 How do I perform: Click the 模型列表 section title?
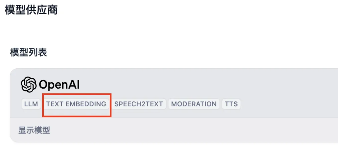[28, 53]
